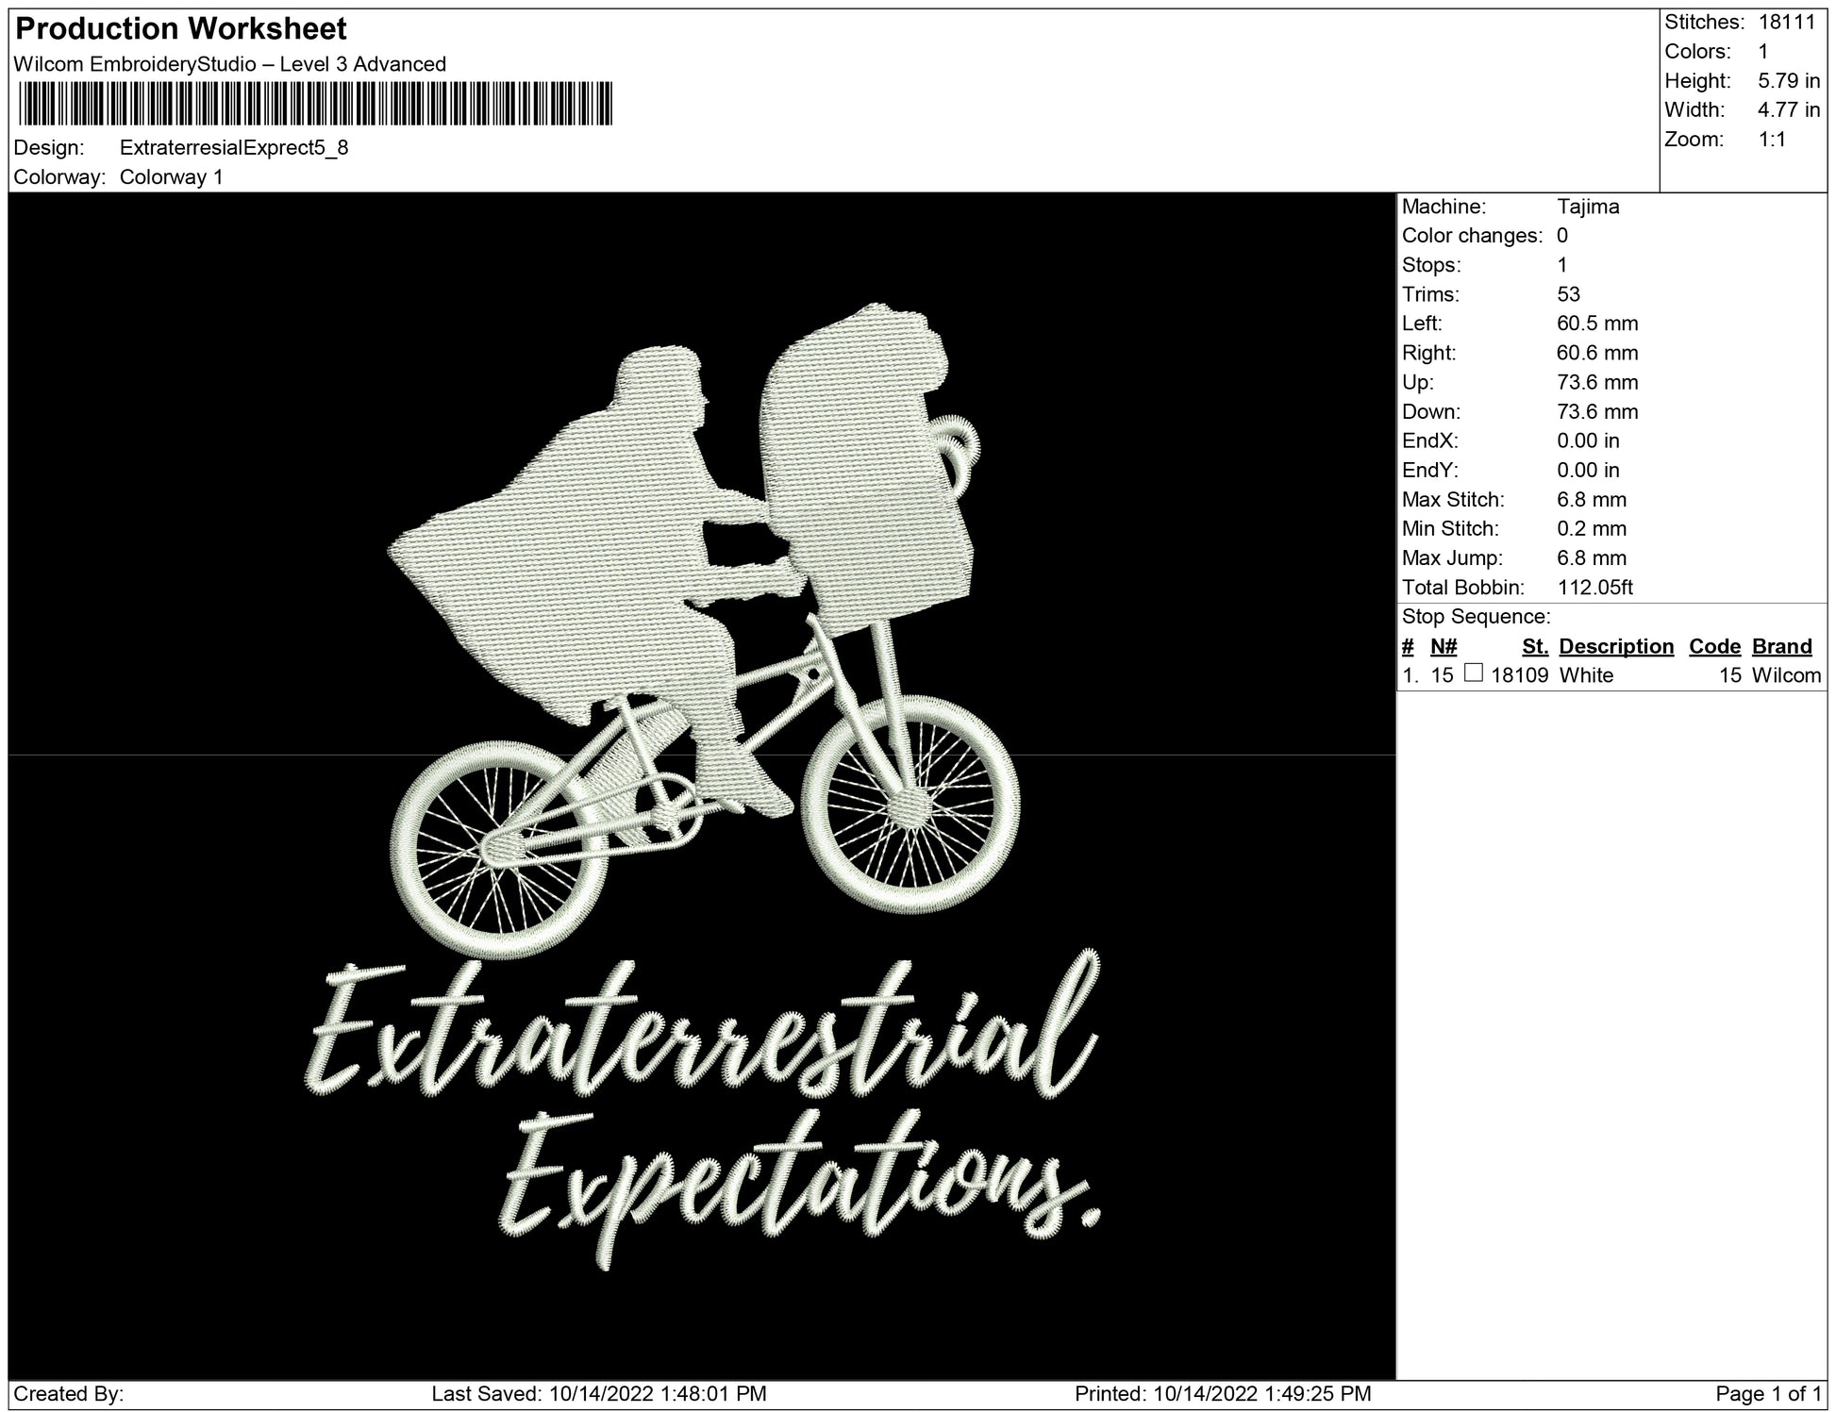The width and height of the screenshot is (1836, 1412).
Task: Click the design name ExtraterresialExprect5_8
Action: [234, 148]
